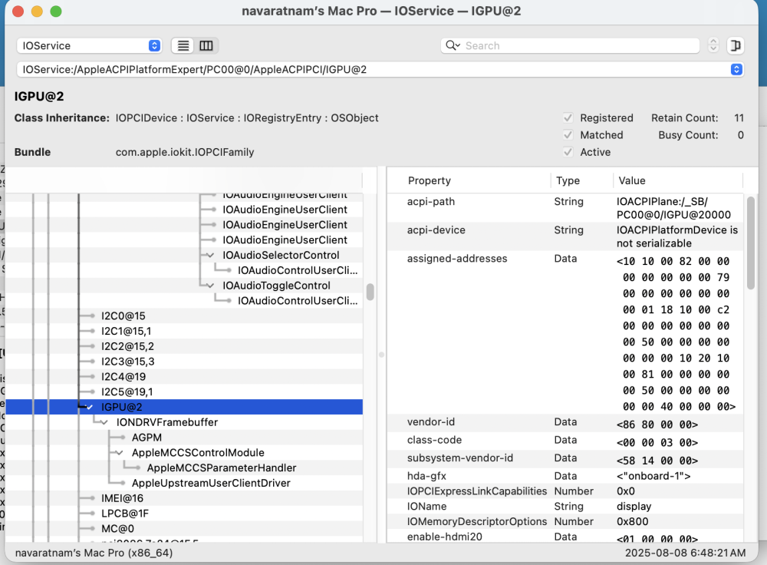Select the I2C2@15,2 tree row
767x565 pixels.
184,346
